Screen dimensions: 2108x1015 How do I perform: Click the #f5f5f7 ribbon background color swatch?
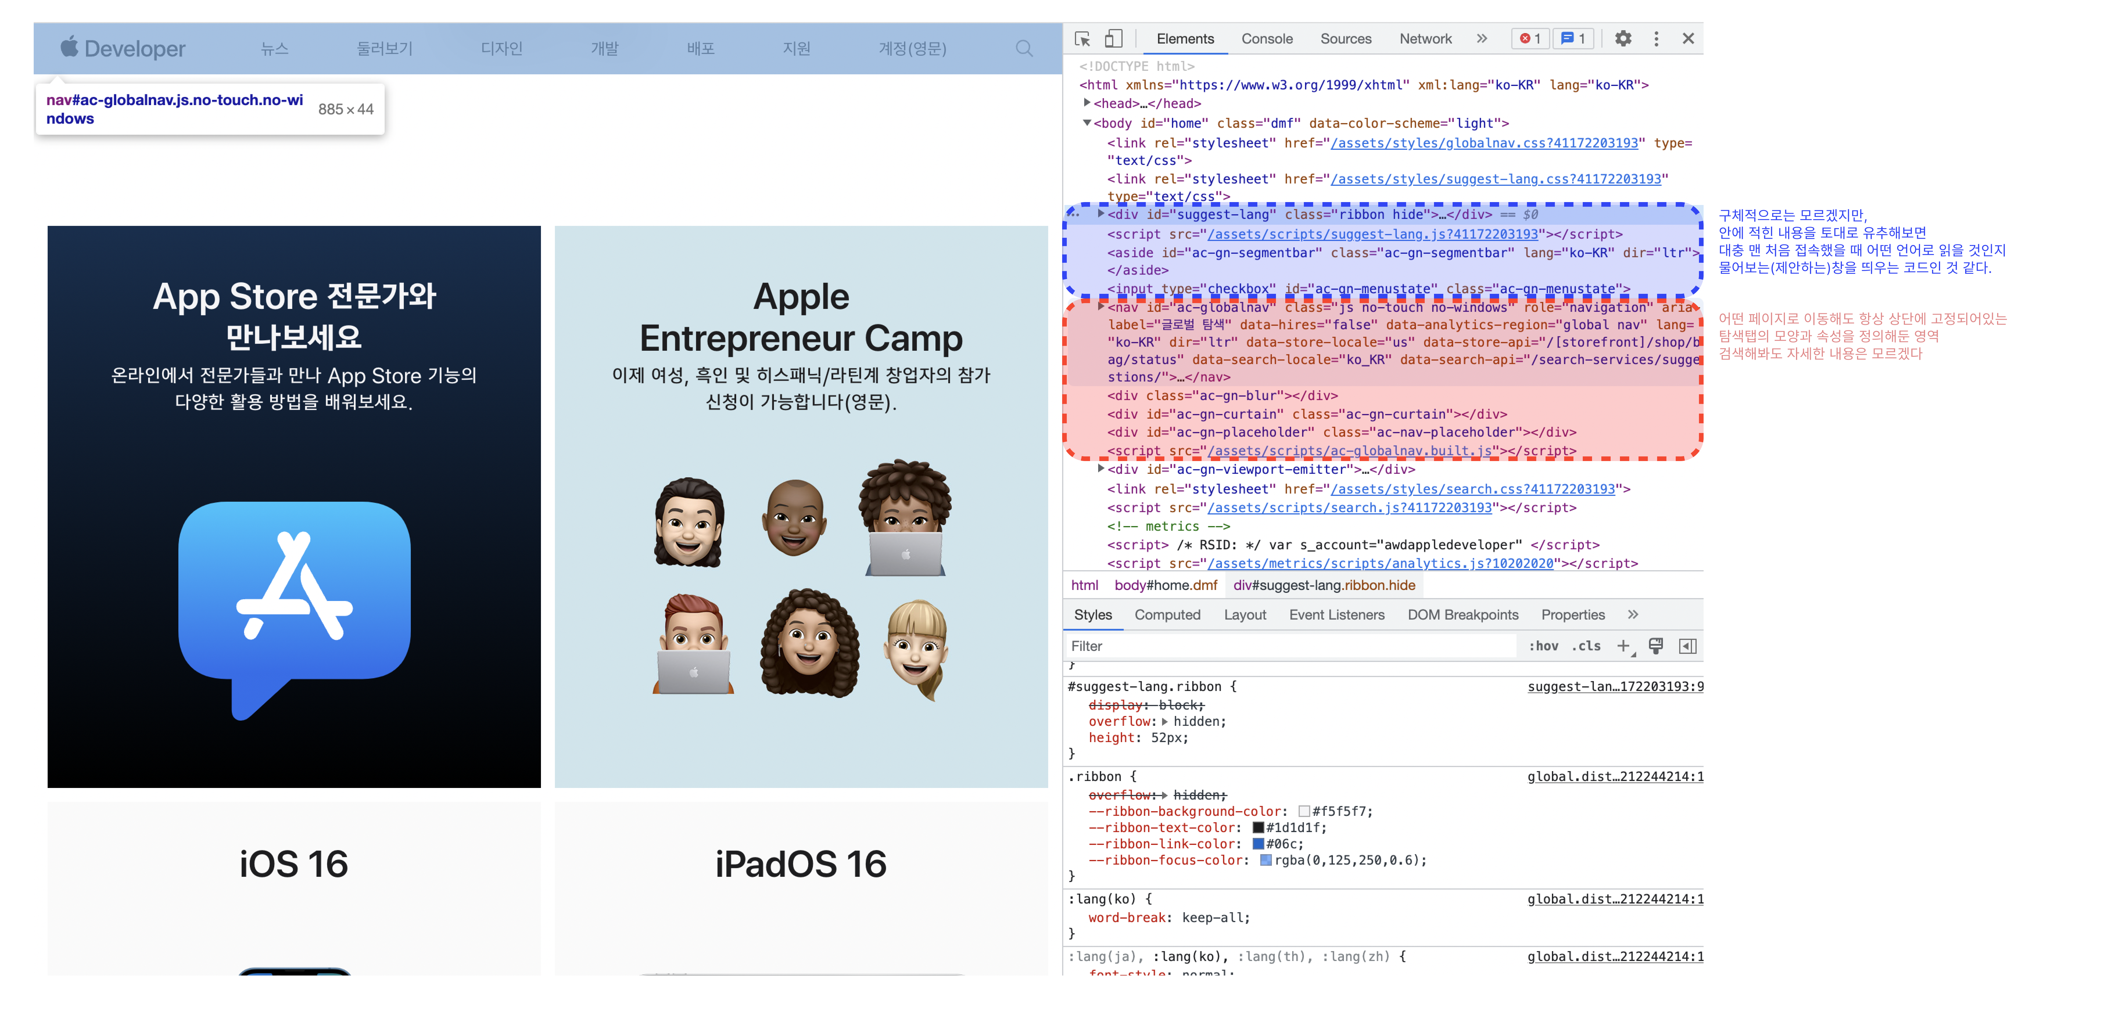1304,811
